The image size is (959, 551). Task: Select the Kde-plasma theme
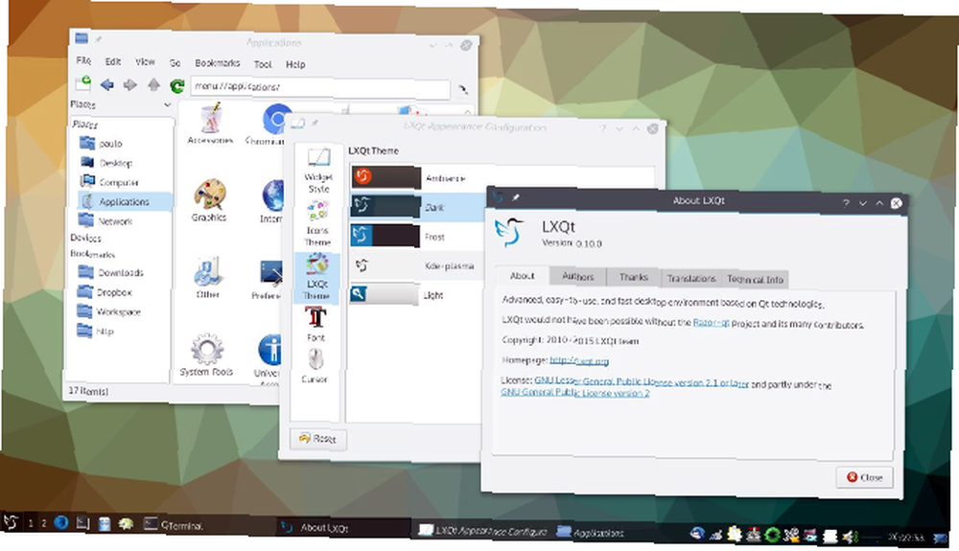coord(418,265)
